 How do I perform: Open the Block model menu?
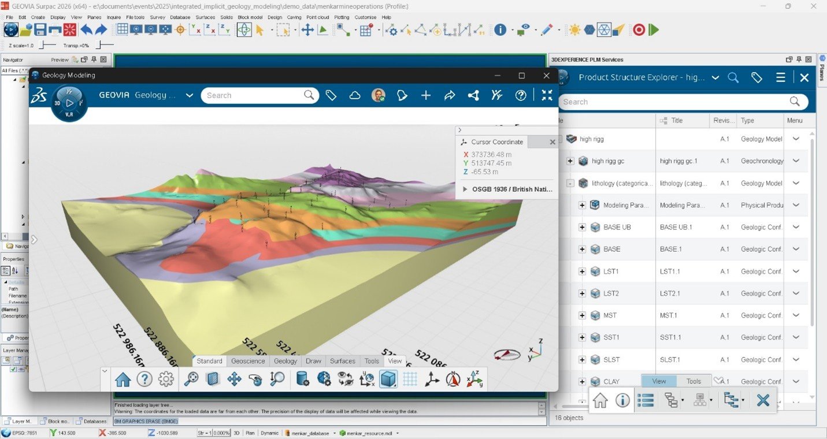(x=250, y=17)
